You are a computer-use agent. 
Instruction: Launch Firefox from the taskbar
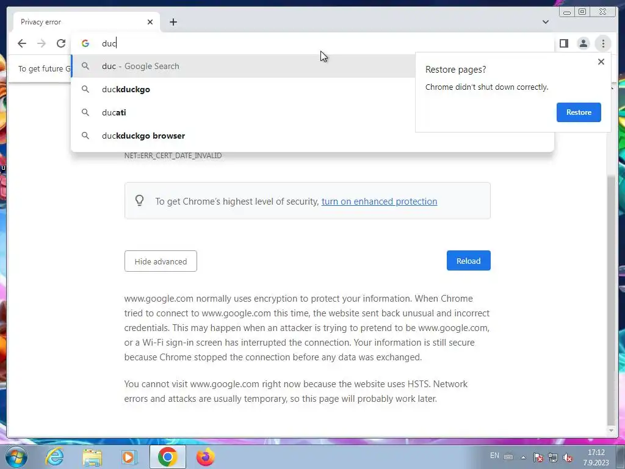[205, 457]
